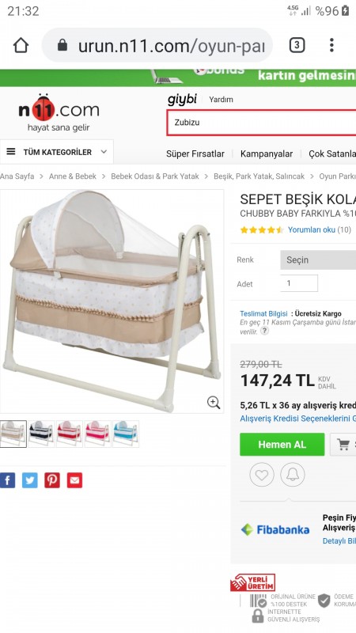The image size is (356, 633).
Task: Click the Zubizu search field
Action: point(261,123)
